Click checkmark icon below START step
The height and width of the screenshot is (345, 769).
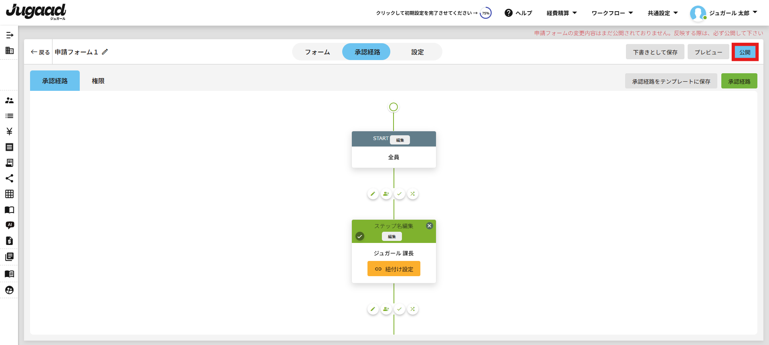tap(399, 194)
